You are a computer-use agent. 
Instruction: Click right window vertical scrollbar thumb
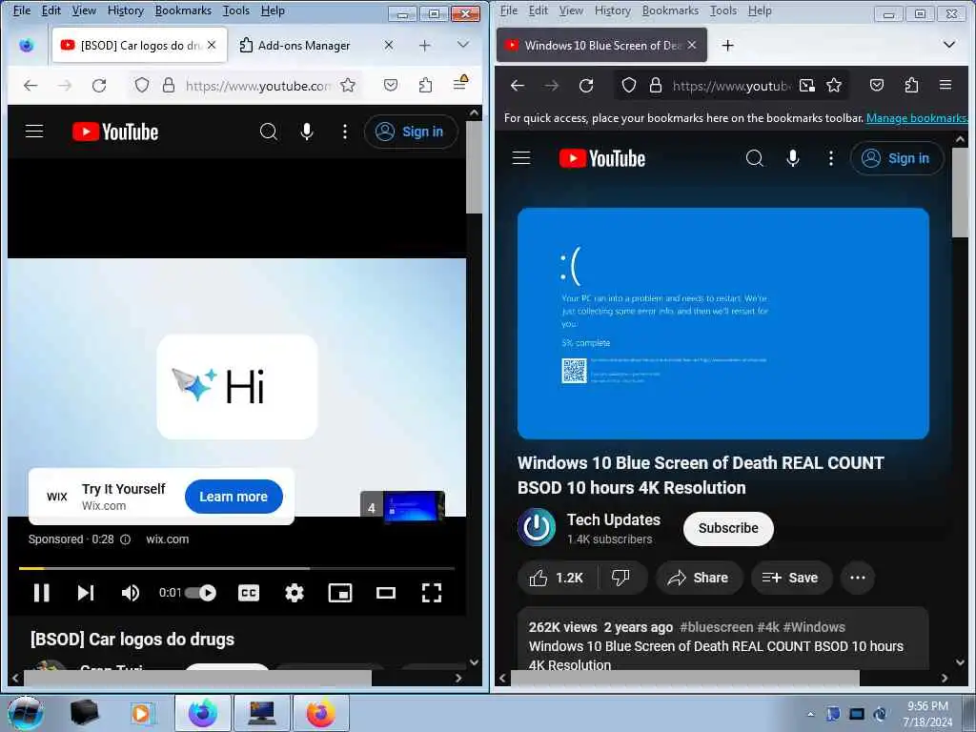tap(959, 193)
